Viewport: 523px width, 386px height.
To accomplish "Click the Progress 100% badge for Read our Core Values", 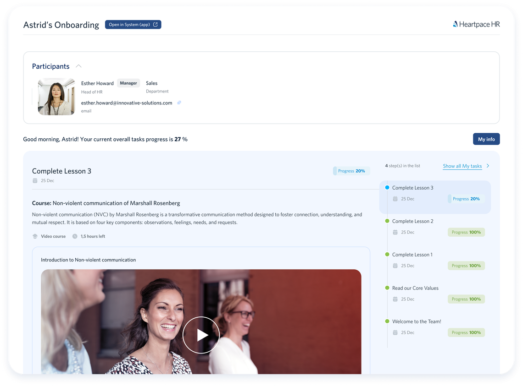I will (x=466, y=299).
